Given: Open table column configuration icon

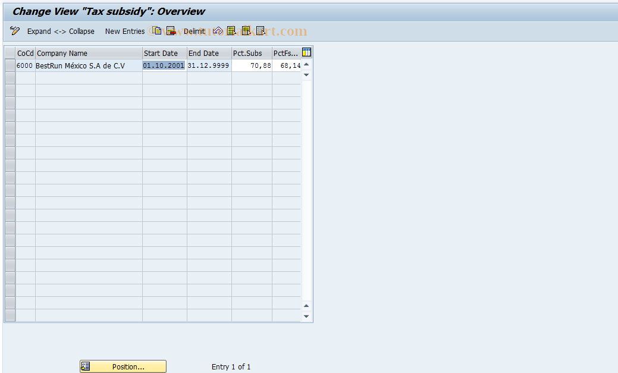Looking at the screenshot, I should click(306, 52).
